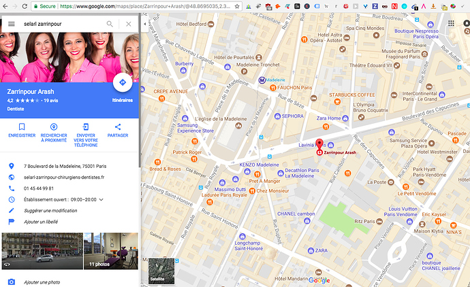
Task: Open the Google apps grid icon
Action: click(x=451, y=23)
